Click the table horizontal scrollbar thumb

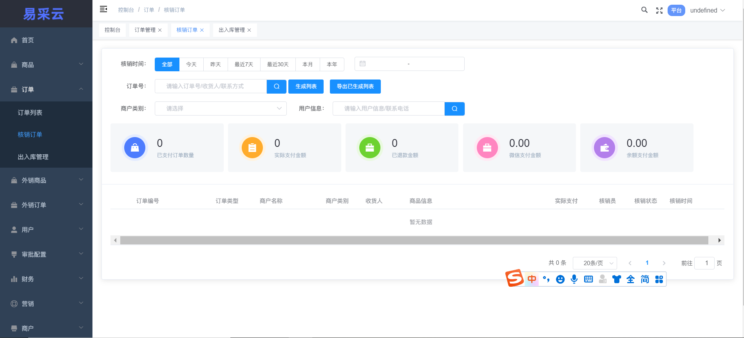coord(414,240)
